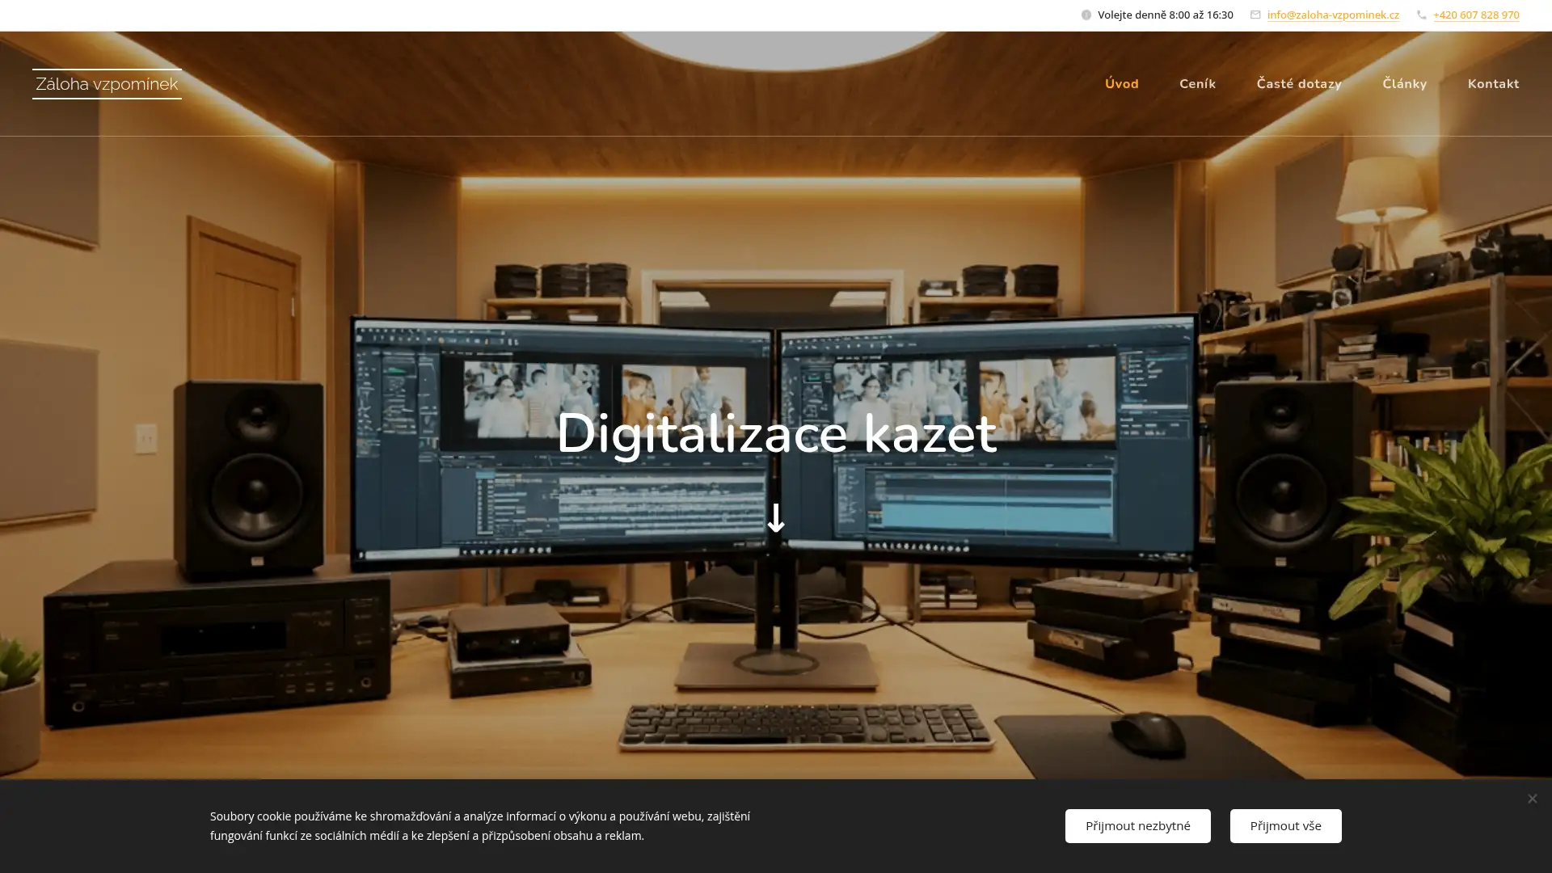Click the Záloha vzpomínek logo
This screenshot has width=1552, height=873.
(106, 83)
